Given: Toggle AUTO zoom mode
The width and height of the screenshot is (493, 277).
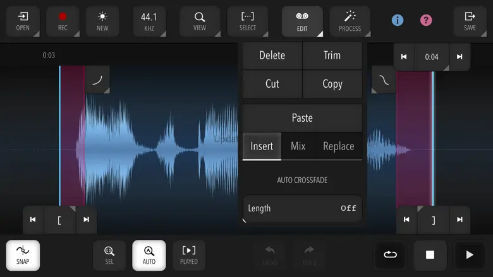Looking at the screenshot, I should point(149,256).
